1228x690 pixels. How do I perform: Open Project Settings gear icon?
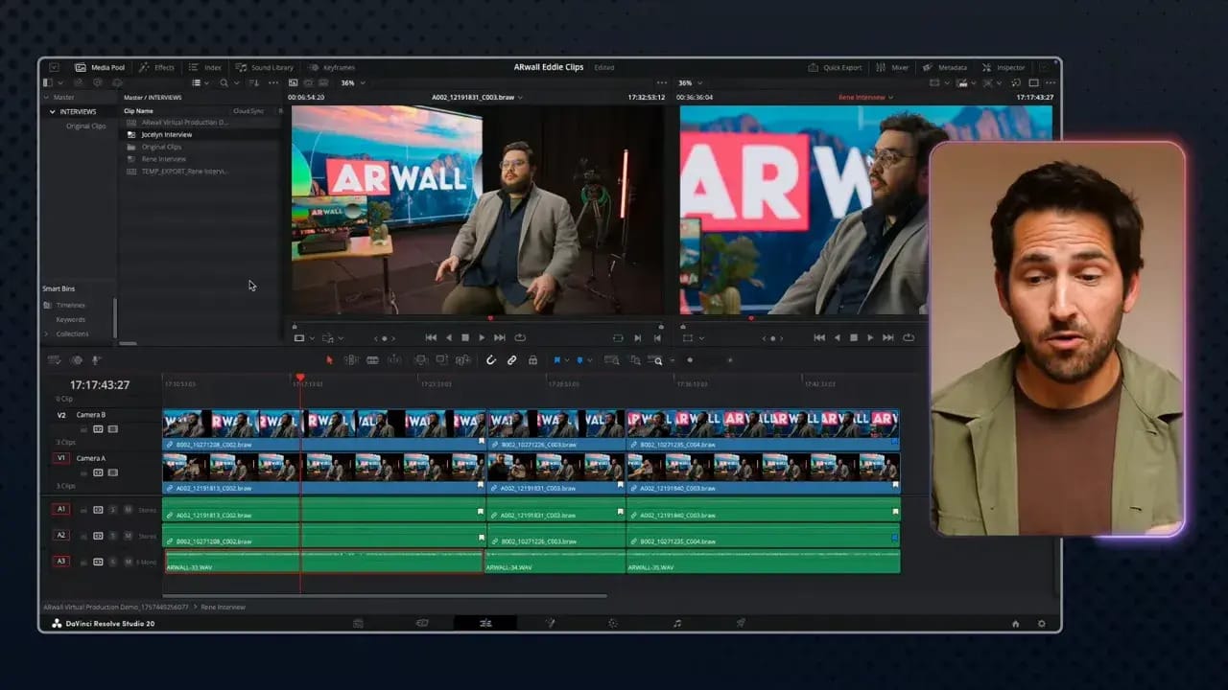pos(1042,624)
